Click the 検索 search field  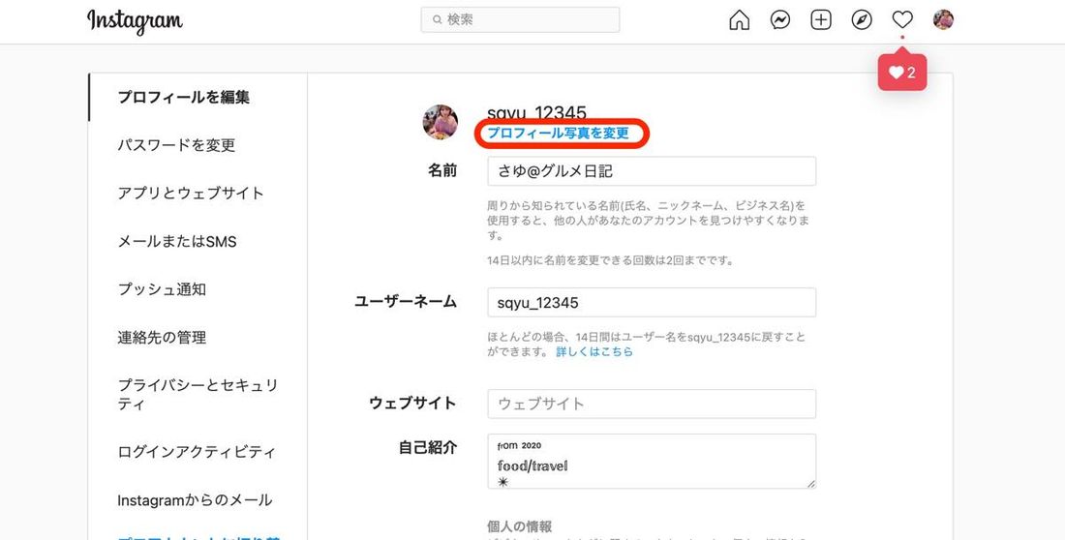520,19
